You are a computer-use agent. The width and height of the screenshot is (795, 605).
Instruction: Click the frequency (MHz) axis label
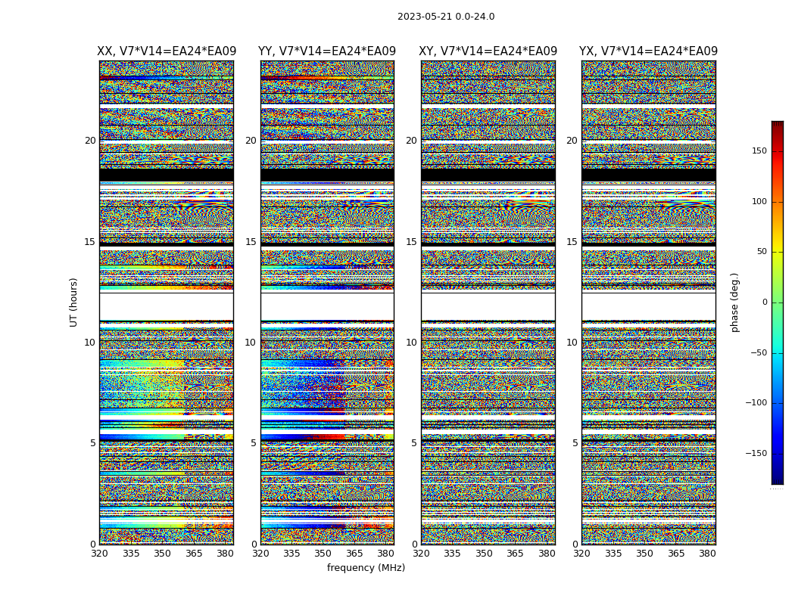[x=366, y=567]
